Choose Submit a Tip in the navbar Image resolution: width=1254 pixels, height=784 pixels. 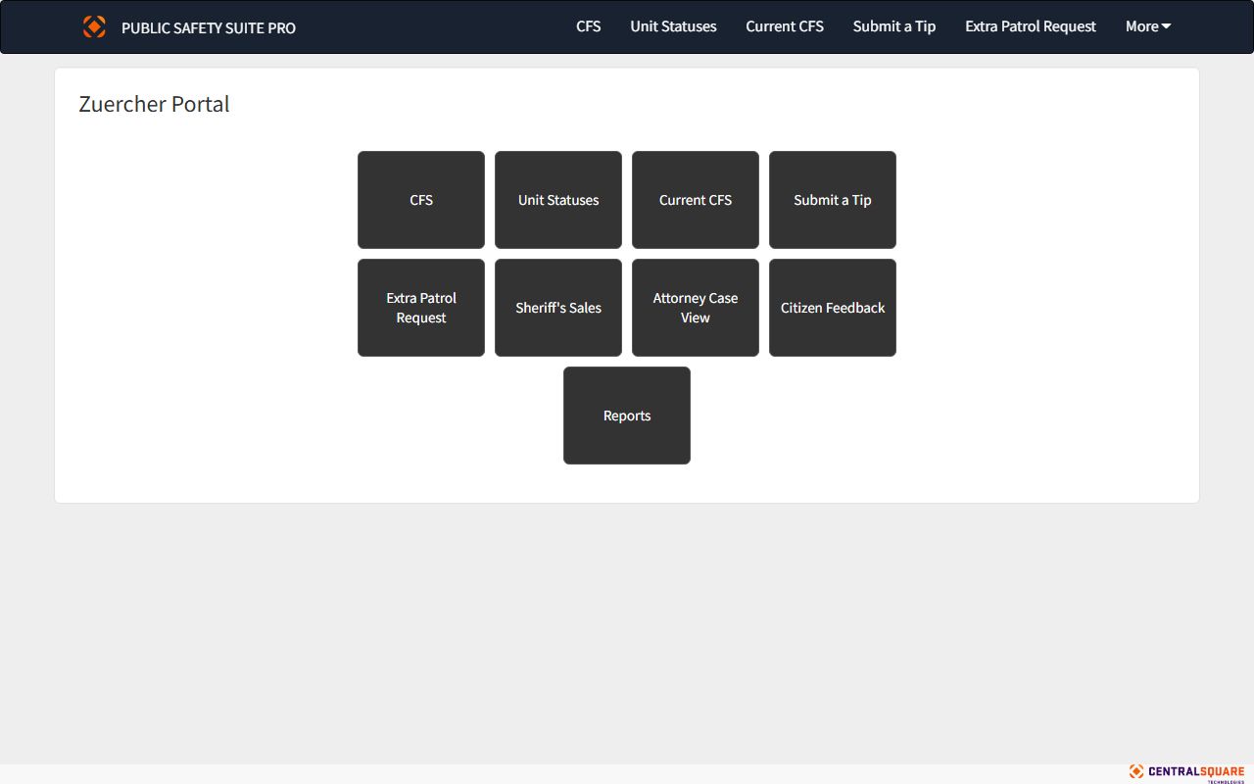[x=894, y=26]
